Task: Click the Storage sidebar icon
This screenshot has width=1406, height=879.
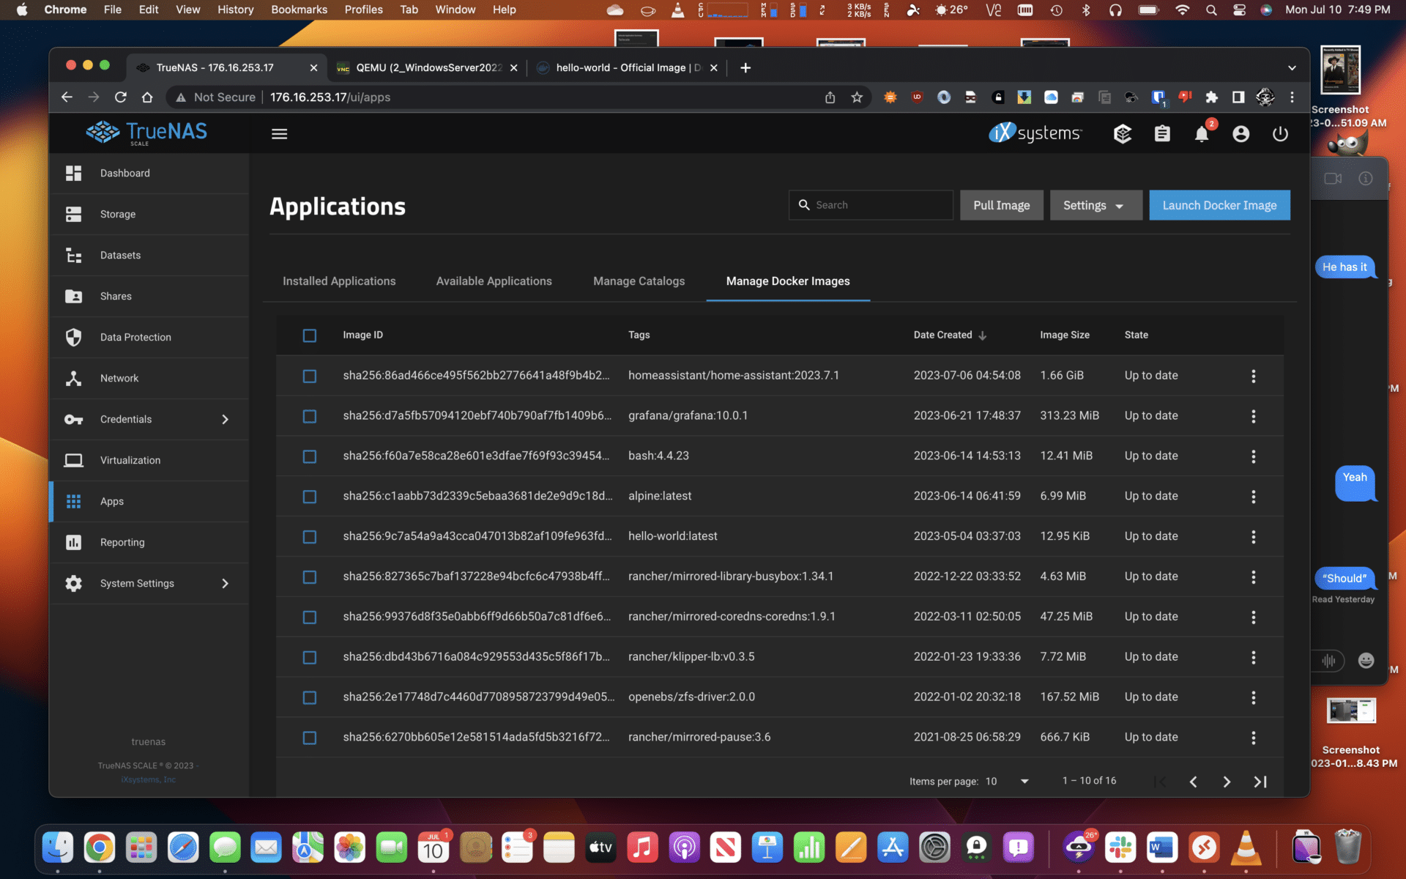Action: pos(73,214)
